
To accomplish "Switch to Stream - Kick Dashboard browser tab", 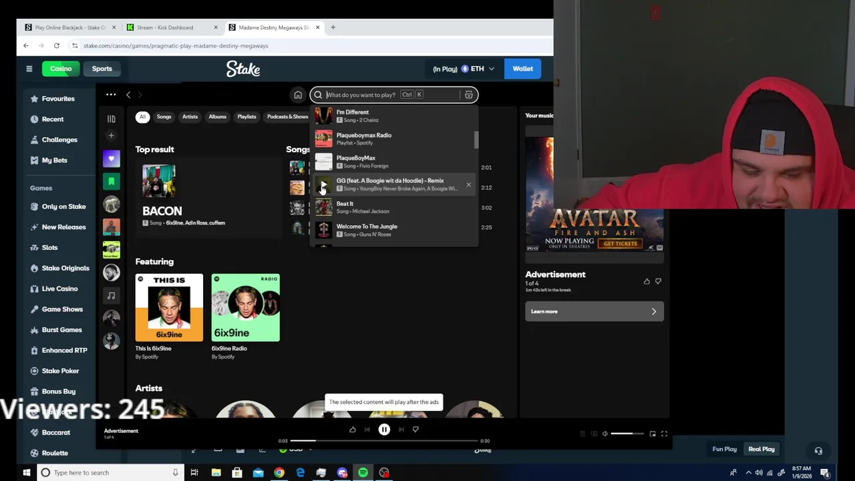I will pyautogui.click(x=170, y=27).
